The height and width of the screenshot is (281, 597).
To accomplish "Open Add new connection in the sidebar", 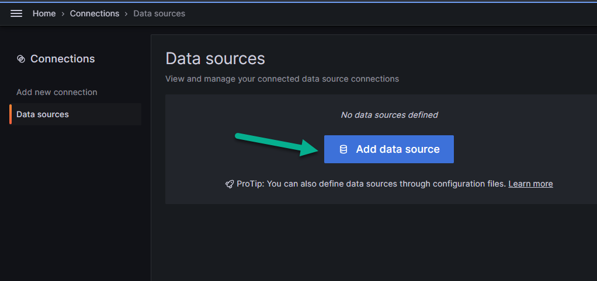I will [57, 92].
